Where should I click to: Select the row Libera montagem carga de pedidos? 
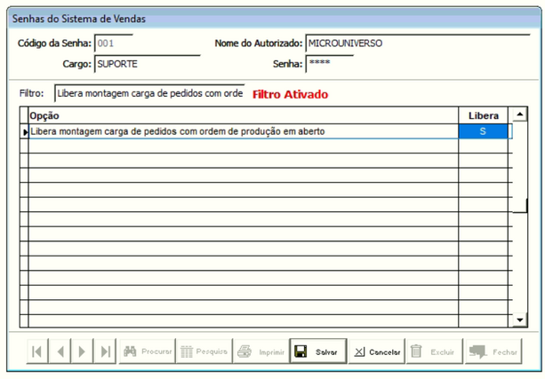pyautogui.click(x=243, y=131)
